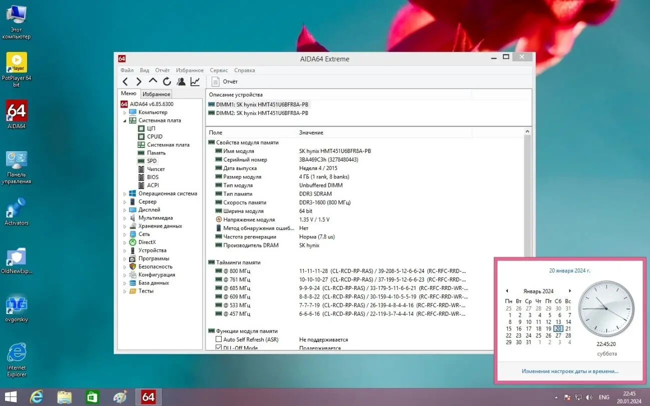650x406 pixels.
Task: Switch to the Избранное tab
Action: 156,93
